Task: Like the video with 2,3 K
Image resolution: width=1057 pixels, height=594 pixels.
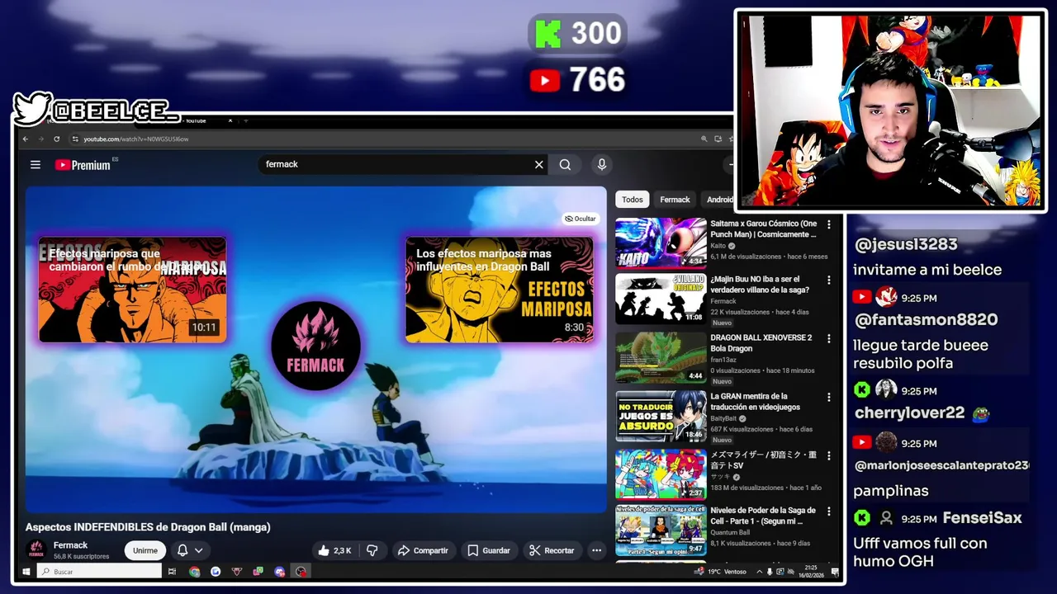Action: (334, 550)
